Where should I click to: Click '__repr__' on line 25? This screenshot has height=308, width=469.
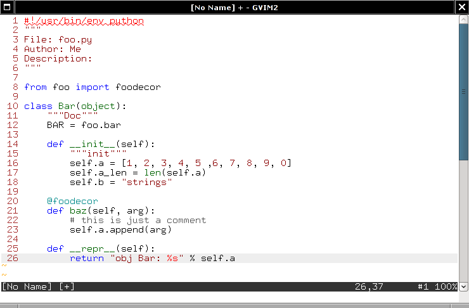tap(93, 249)
